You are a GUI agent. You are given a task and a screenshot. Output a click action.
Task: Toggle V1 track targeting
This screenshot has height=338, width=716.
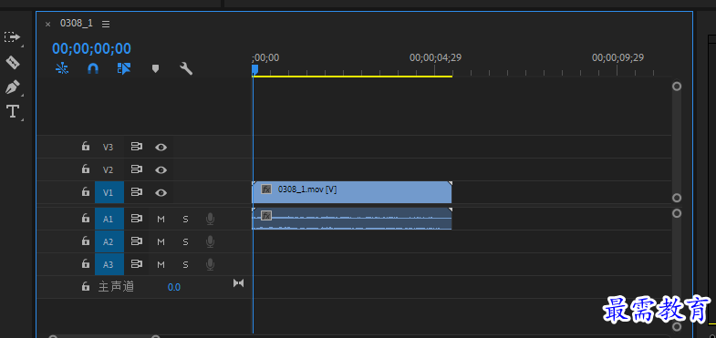[x=109, y=192]
